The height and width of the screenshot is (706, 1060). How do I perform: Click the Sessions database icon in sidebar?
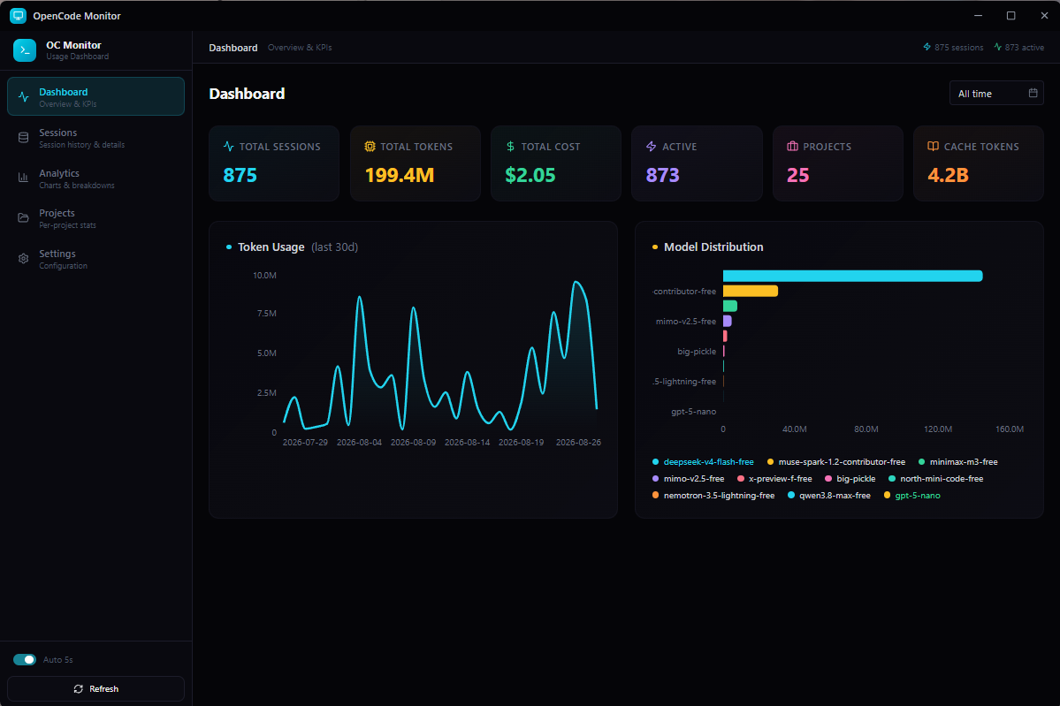click(24, 138)
